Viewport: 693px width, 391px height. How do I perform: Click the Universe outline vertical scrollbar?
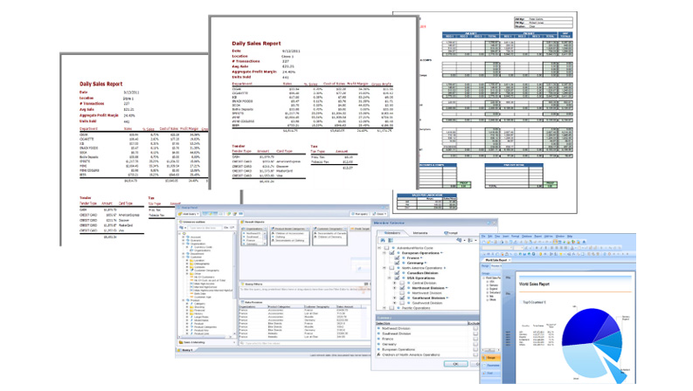tap(234, 284)
